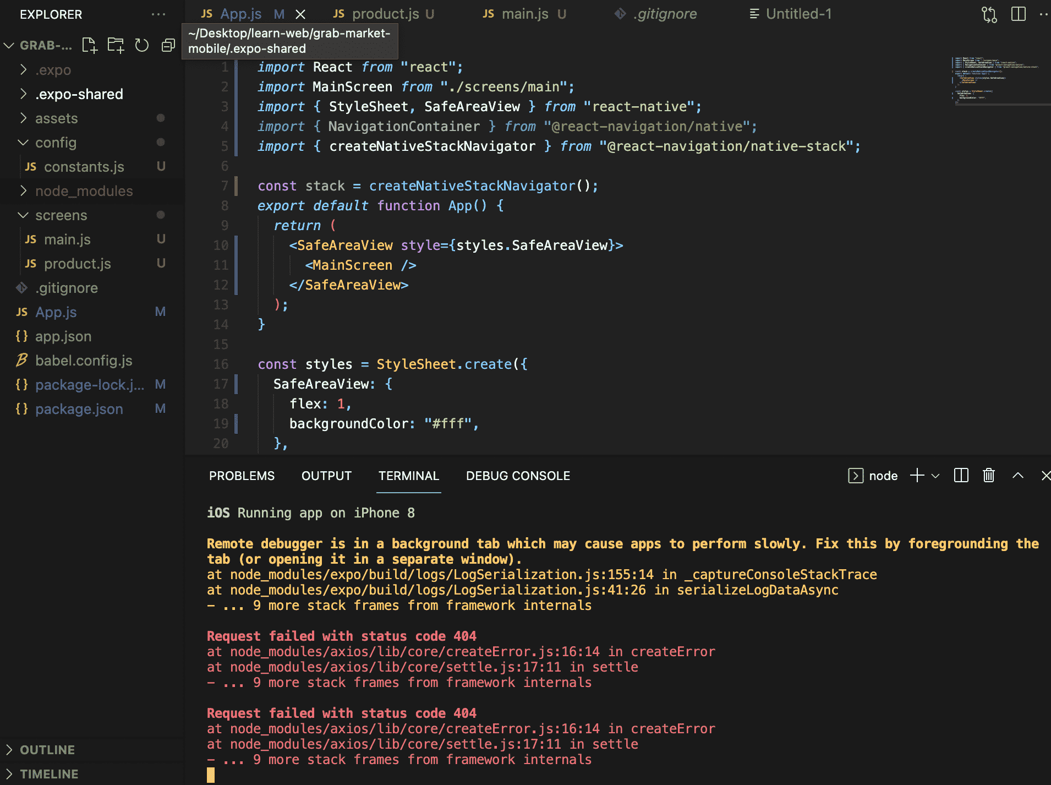Select the TERMINAL panel tab
Image resolution: width=1051 pixels, height=785 pixels.
[409, 476]
